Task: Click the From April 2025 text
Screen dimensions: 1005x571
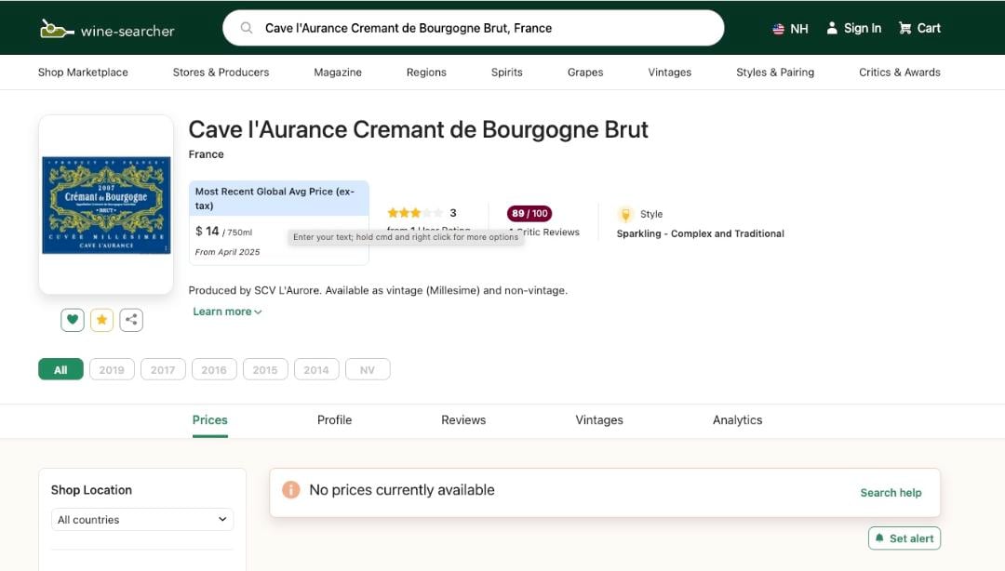Action: click(228, 252)
